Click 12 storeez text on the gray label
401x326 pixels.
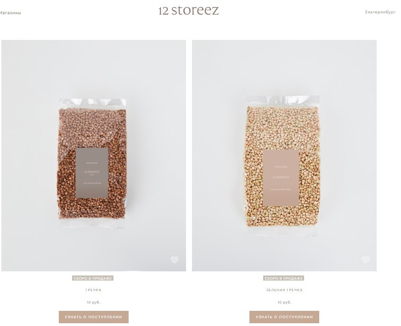point(92,172)
